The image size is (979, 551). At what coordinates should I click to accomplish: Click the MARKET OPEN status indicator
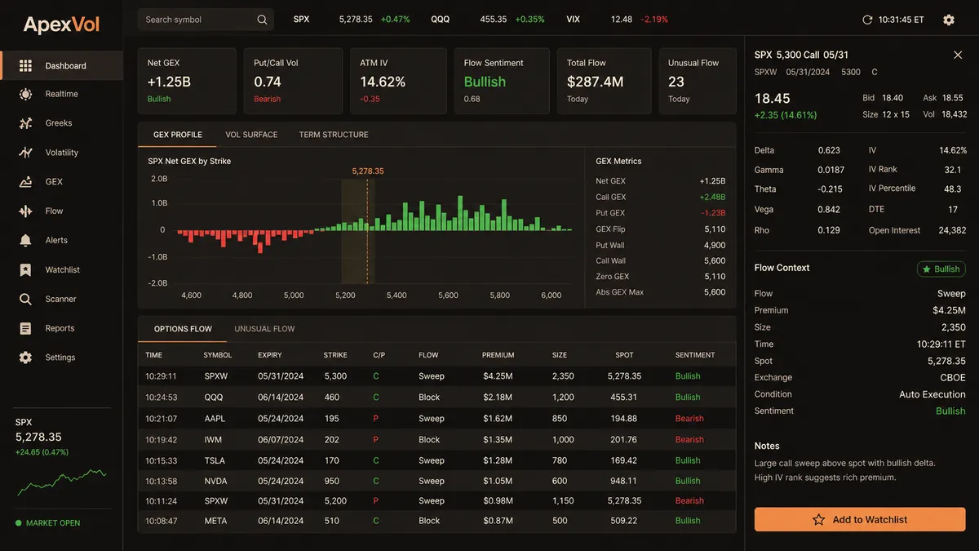(48, 523)
